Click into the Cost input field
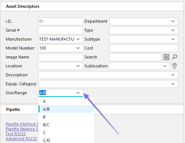Image resolution: width=185 pixels, height=143 pixels. pos(144,48)
